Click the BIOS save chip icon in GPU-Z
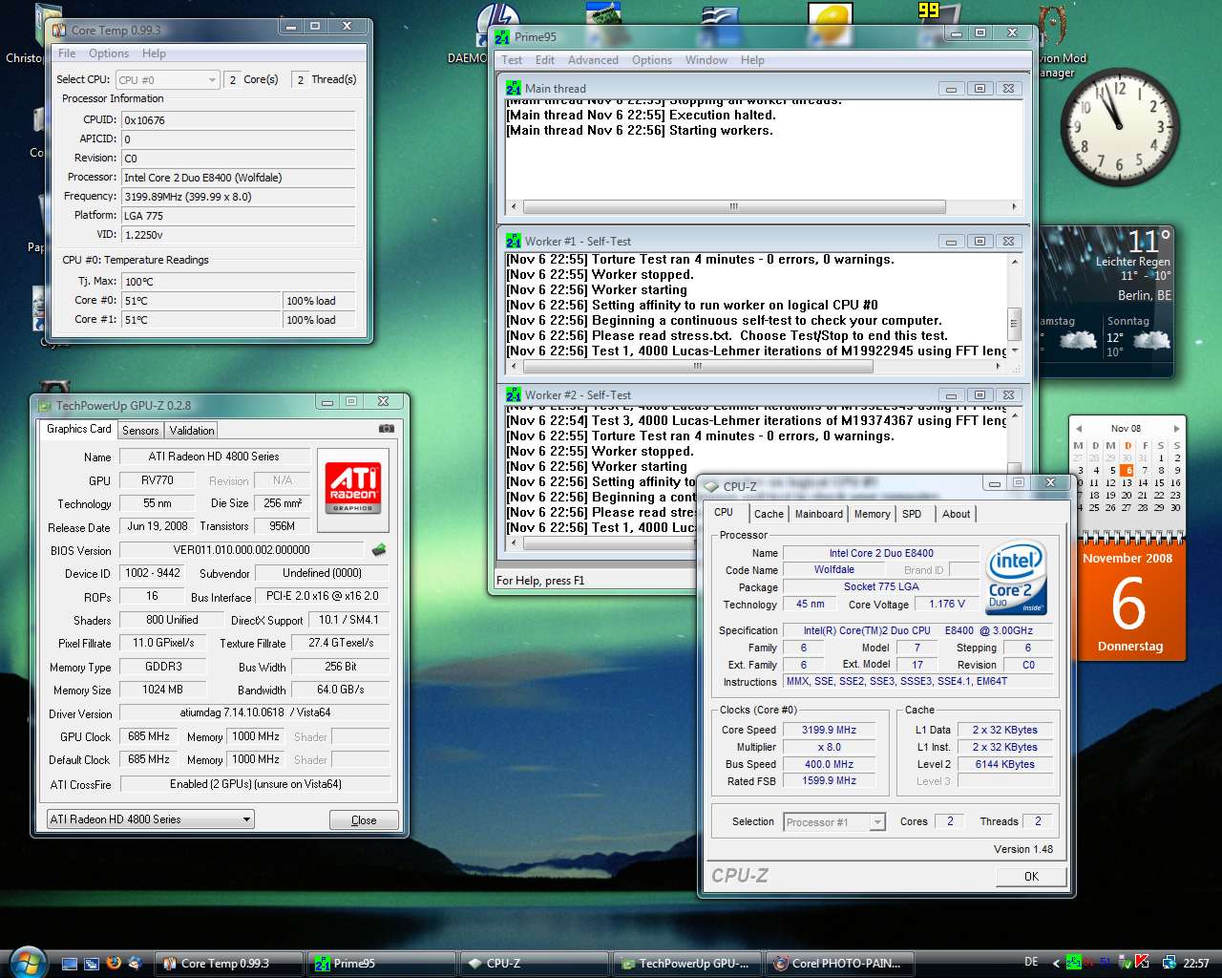1222x978 pixels. coord(379,550)
